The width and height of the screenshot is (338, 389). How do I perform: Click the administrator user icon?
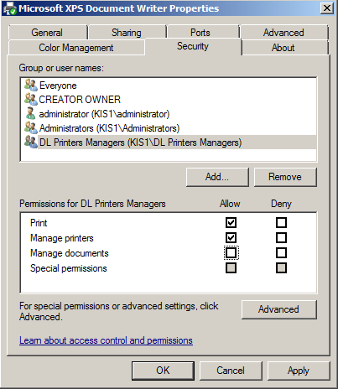[30, 113]
